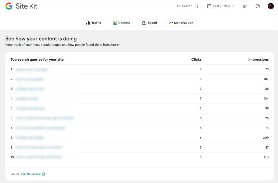Click the eighth search query with 209 impressions
This screenshot has width=278, height=183.
click(x=30, y=138)
